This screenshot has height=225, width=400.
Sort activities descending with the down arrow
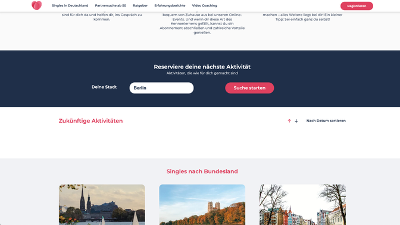point(296,121)
